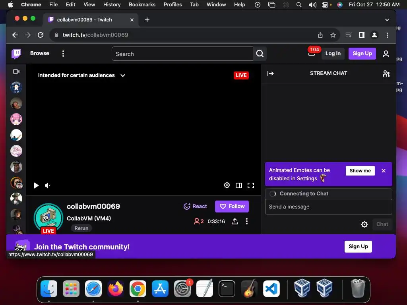407x305 pixels.
Task: Collapse the stream chat panel arrow
Action: (x=270, y=73)
